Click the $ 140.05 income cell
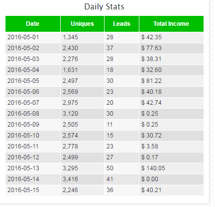The width and height of the screenshot is (215, 207). coord(171,168)
